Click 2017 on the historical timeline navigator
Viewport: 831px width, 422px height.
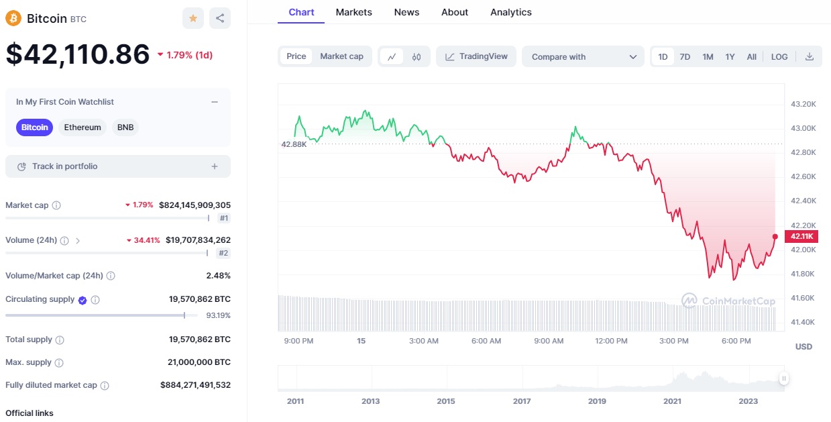point(521,401)
